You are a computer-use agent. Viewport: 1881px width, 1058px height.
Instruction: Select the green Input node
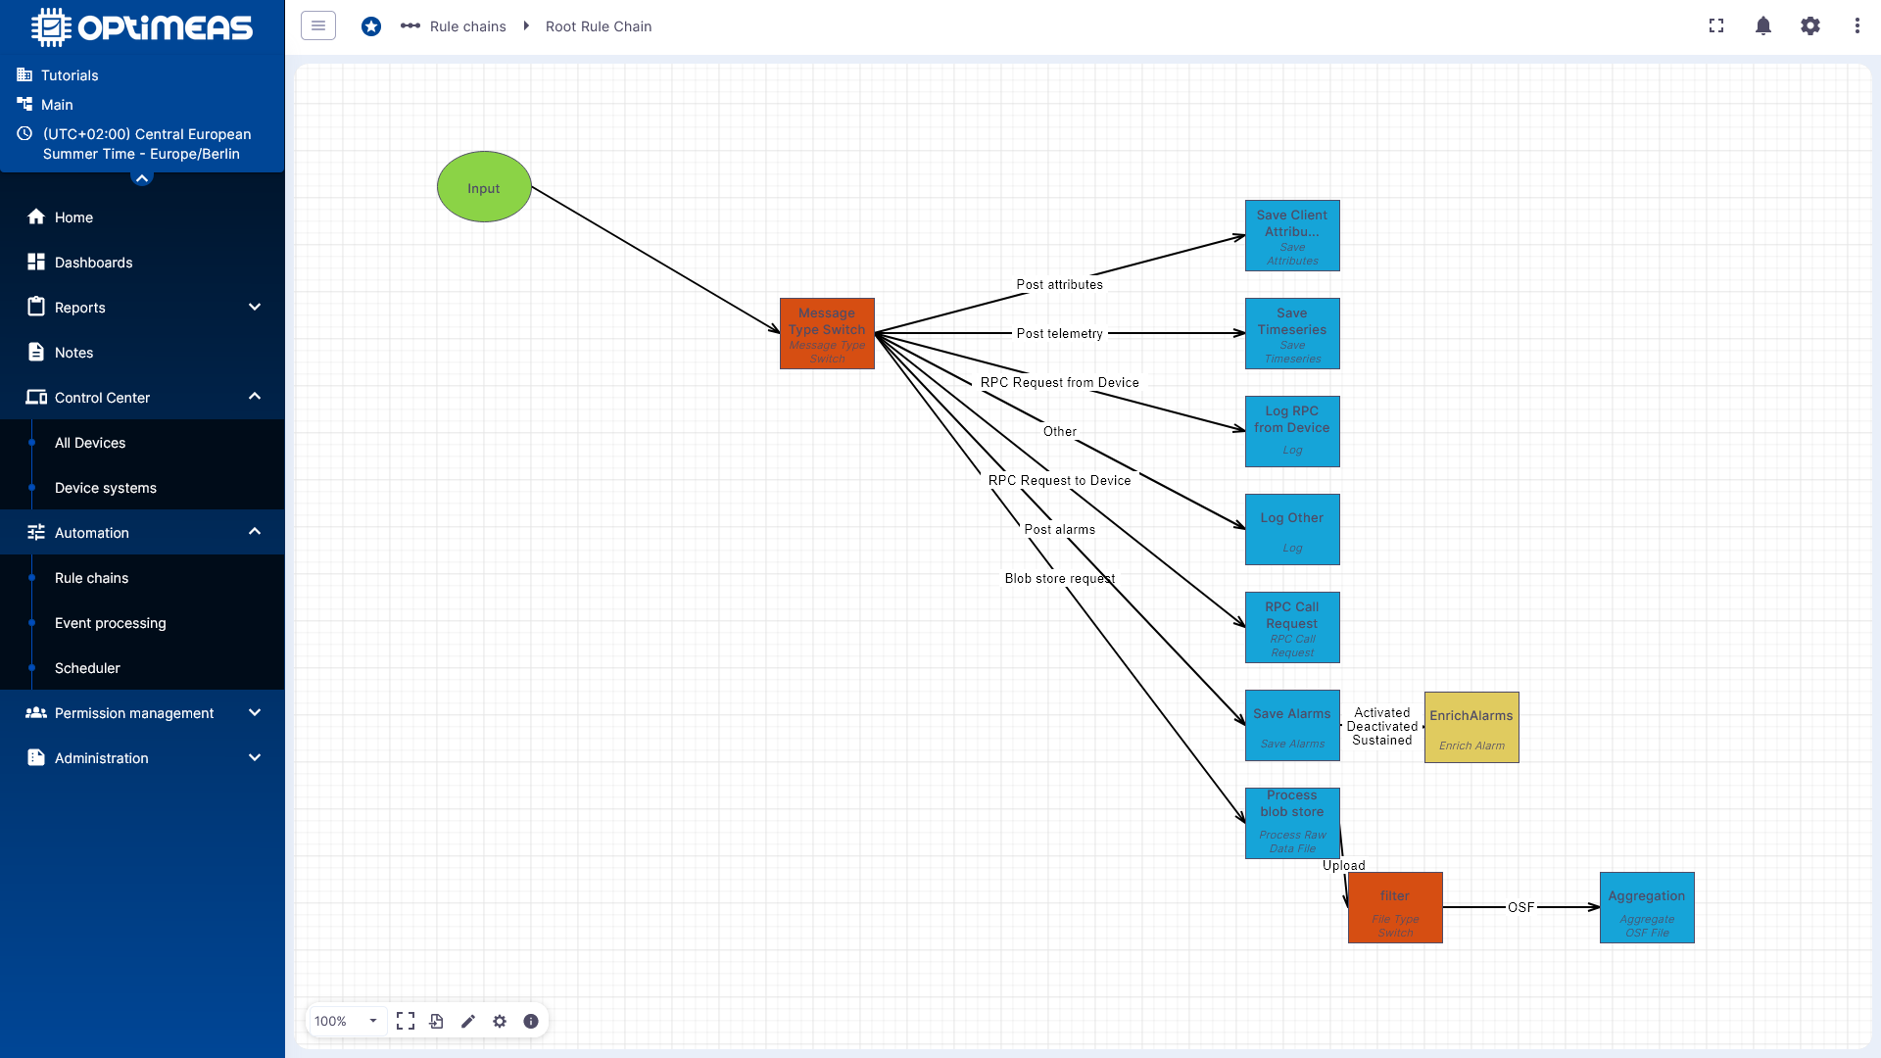pos(484,187)
